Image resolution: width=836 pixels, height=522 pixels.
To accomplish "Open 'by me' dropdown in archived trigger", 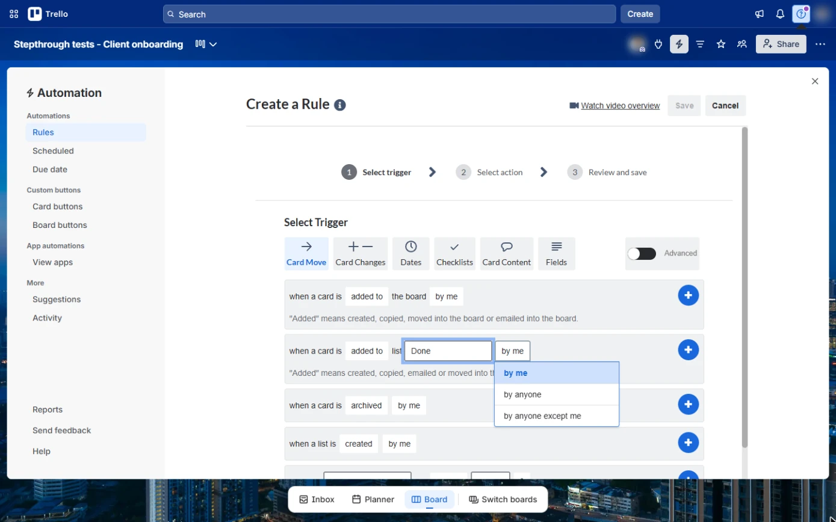I will click(409, 405).
